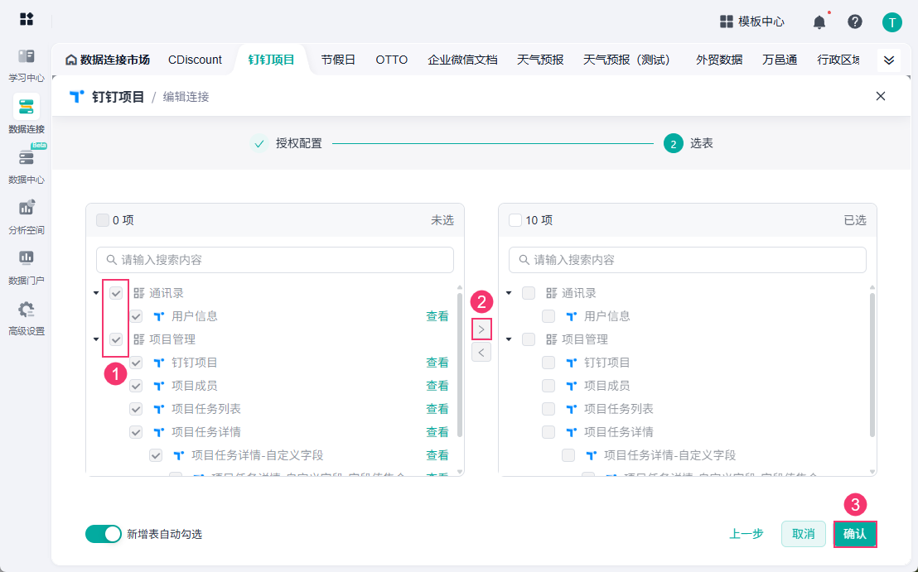Screen dimensions: 918x572
Task: Collapse the right 项目管理 tree node
Action: [509, 339]
